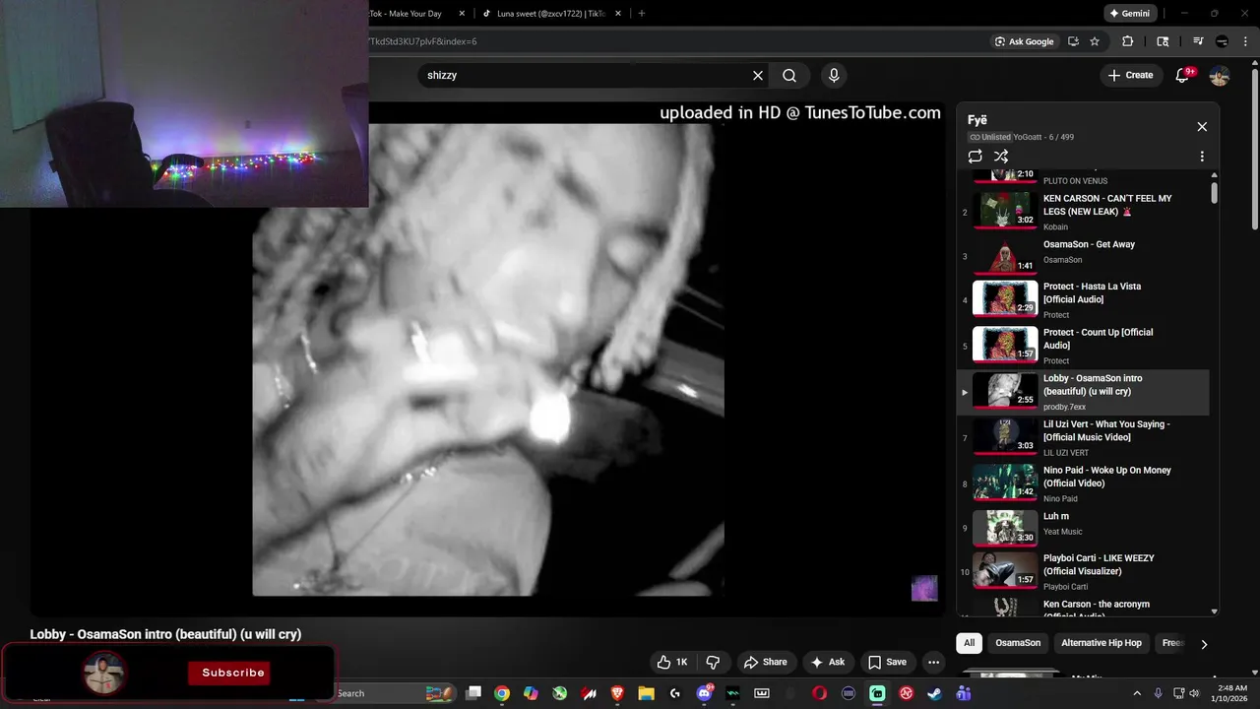Like the video (1K thumbs up)
The height and width of the screenshot is (709, 1260).
click(x=672, y=663)
